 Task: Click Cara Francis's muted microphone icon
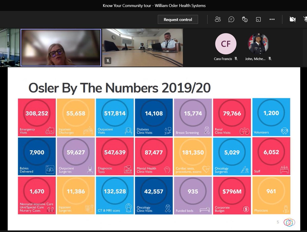pos(236,59)
